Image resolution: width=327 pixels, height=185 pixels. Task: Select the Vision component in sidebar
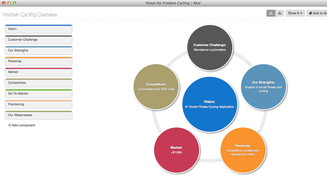click(x=39, y=29)
